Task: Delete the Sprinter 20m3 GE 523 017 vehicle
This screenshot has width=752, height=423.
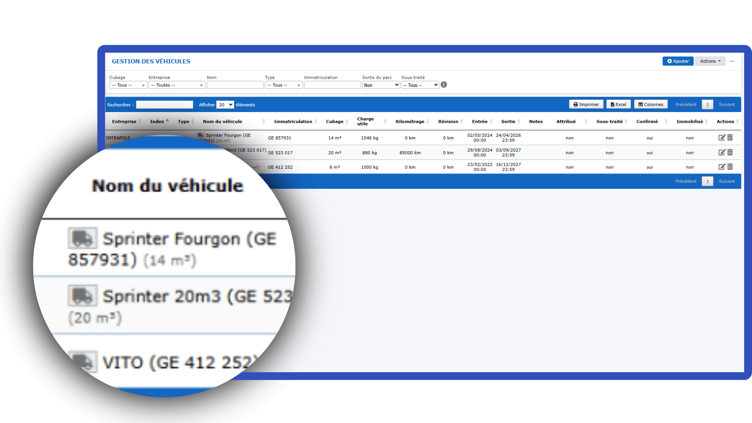Action: click(x=730, y=152)
